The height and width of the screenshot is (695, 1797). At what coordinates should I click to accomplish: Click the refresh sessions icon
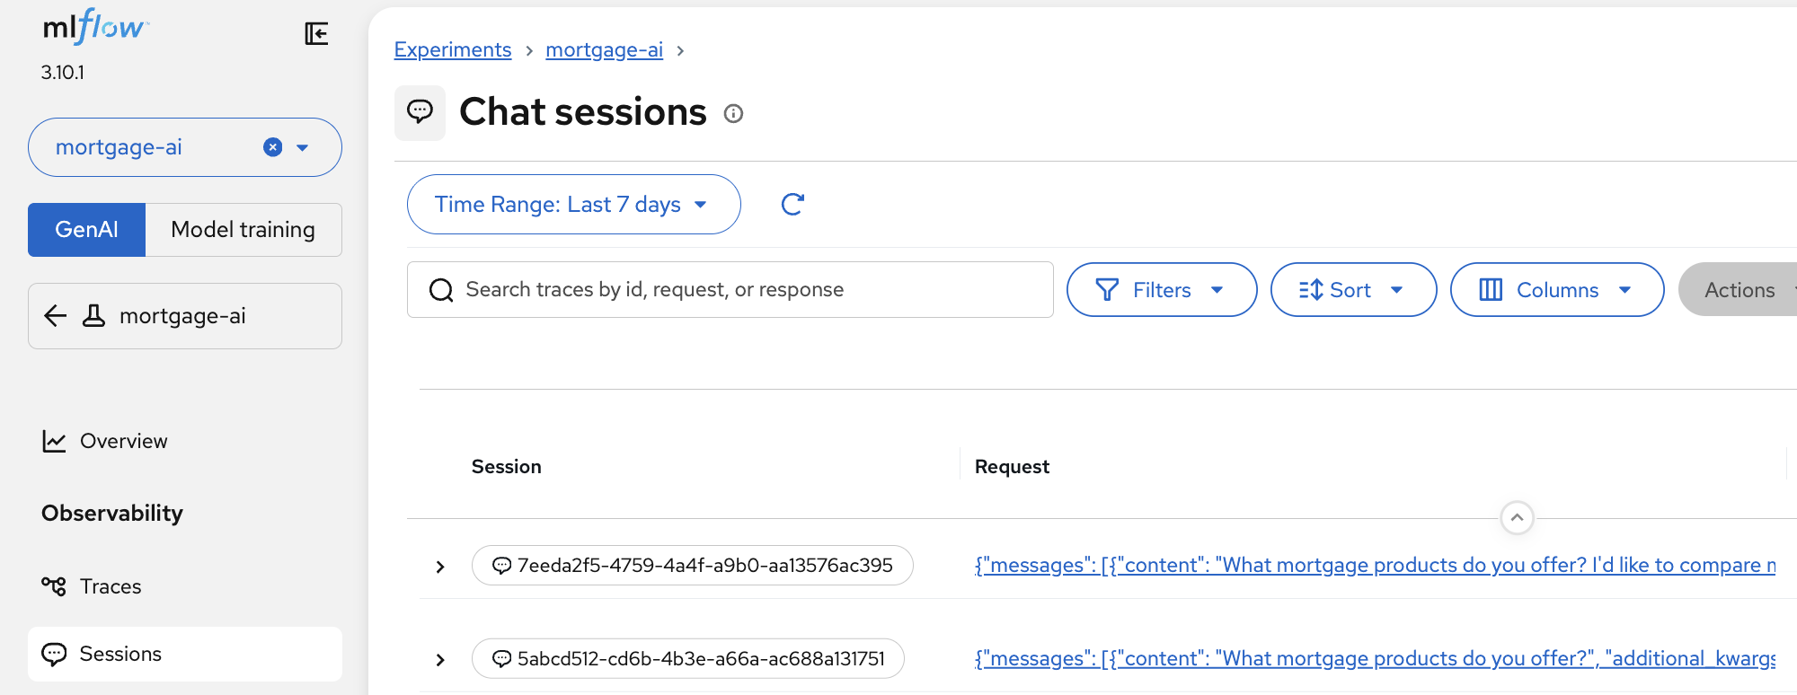[792, 205]
